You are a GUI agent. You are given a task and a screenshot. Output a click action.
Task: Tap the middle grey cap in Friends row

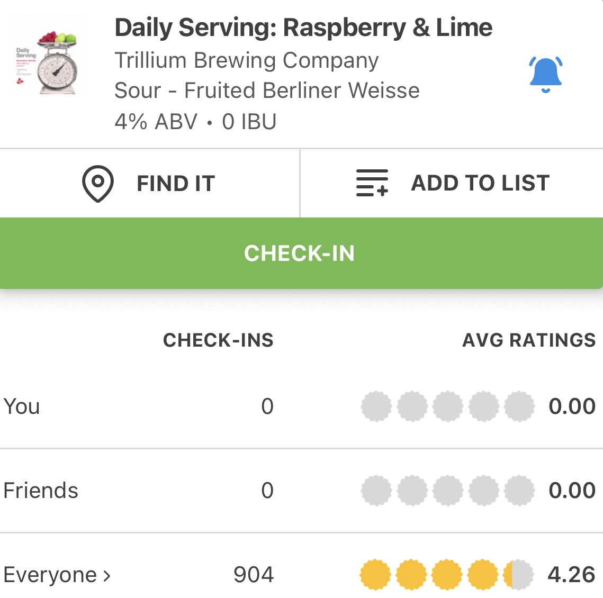[448, 491]
